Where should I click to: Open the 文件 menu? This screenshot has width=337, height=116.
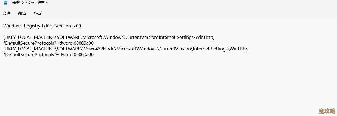(x=7, y=13)
